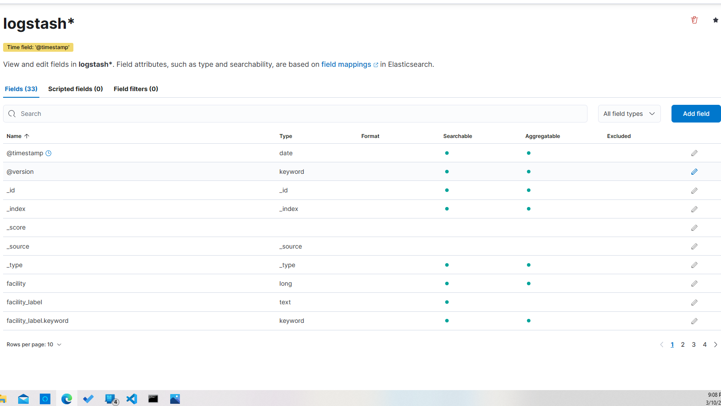The image size is (721, 406).
Task: Open Microsoft Edge from the taskbar
Action: pos(67,399)
